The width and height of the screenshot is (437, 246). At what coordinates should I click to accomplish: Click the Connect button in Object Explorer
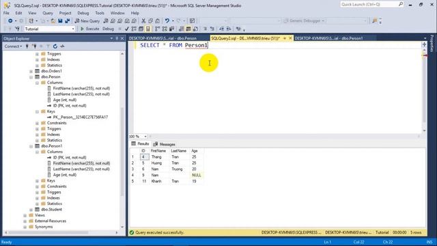pos(13,46)
